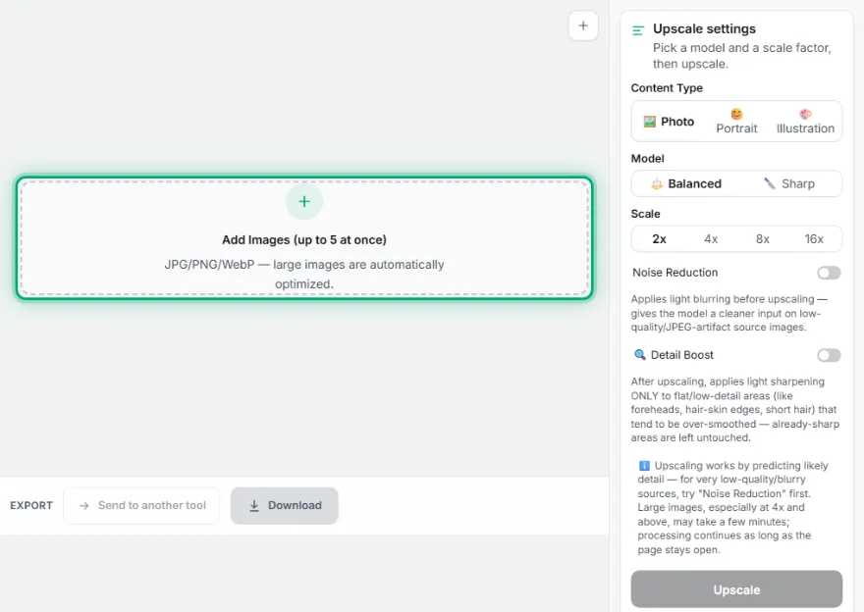Click the Upscale settings lines icon
Viewport: 864px width, 612px height.
(x=638, y=30)
